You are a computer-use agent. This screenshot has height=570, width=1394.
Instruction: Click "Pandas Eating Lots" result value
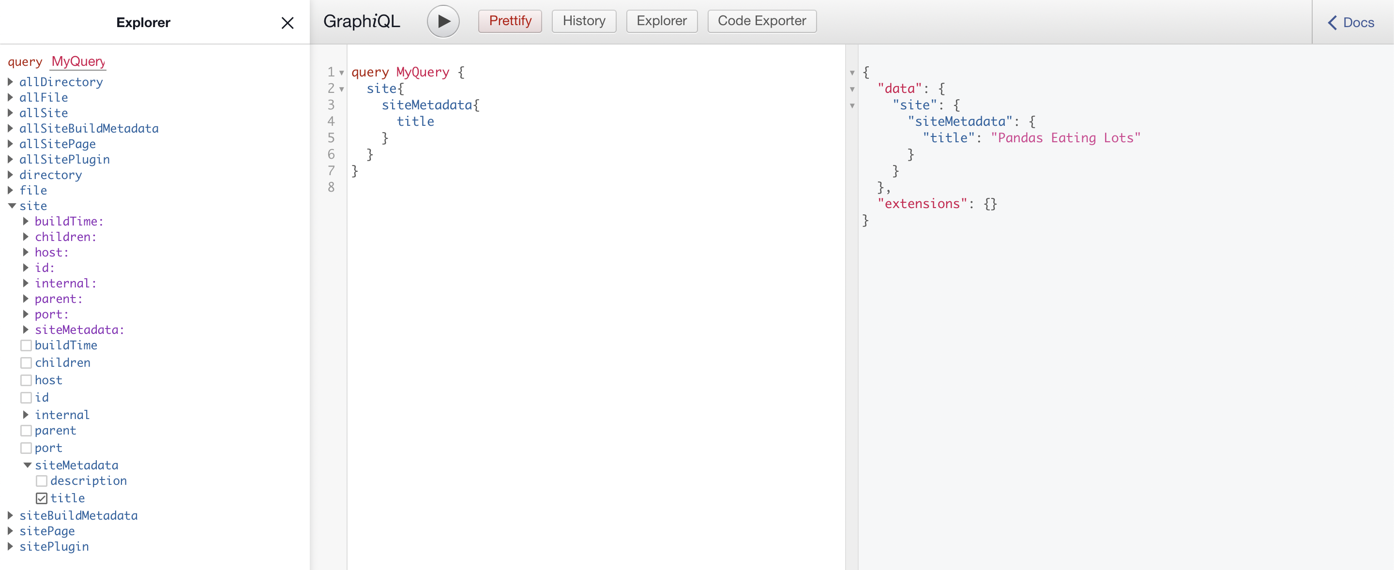coord(1065,138)
